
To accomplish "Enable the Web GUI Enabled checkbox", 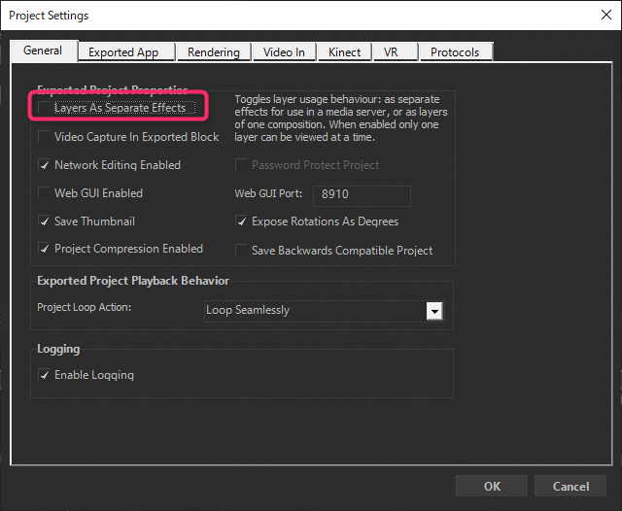I will coord(44,192).
